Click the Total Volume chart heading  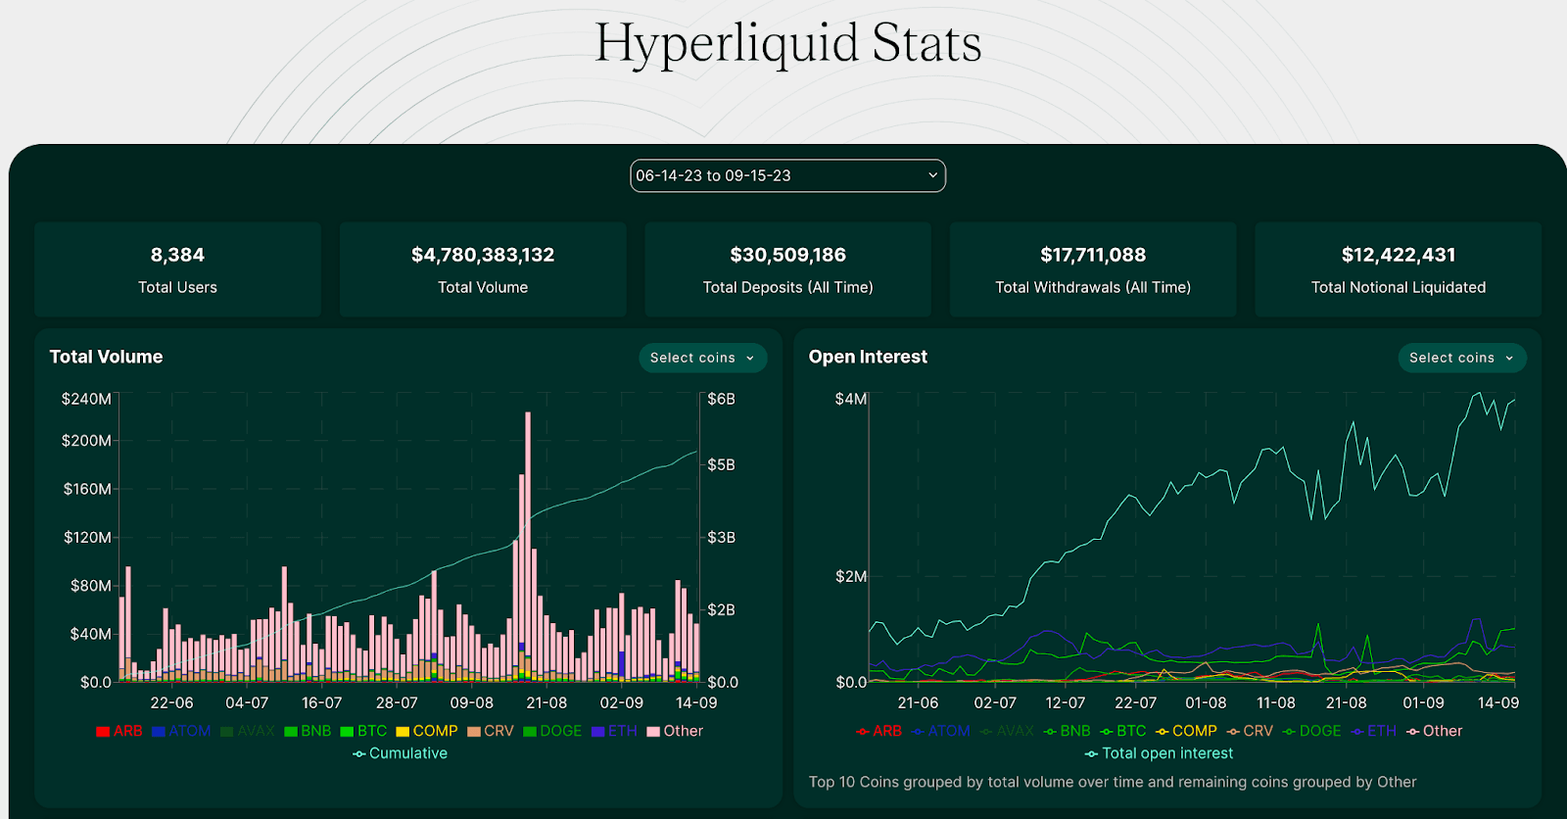point(106,357)
